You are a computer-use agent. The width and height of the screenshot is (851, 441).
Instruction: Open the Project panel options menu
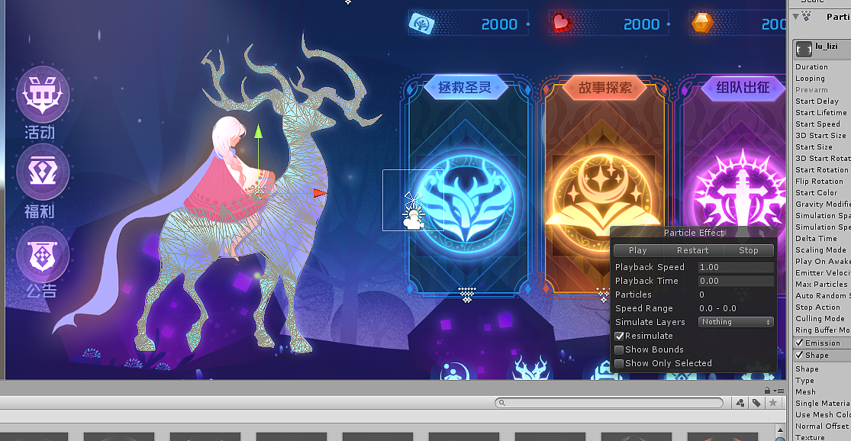778,391
